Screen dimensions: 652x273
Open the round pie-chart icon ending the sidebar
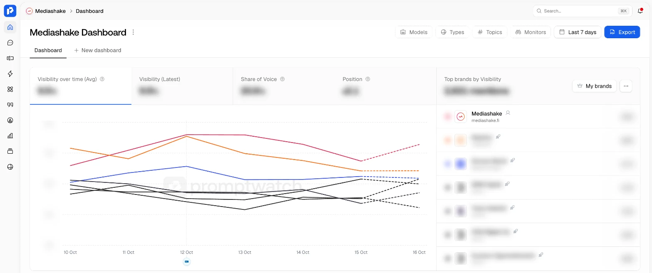point(10,167)
